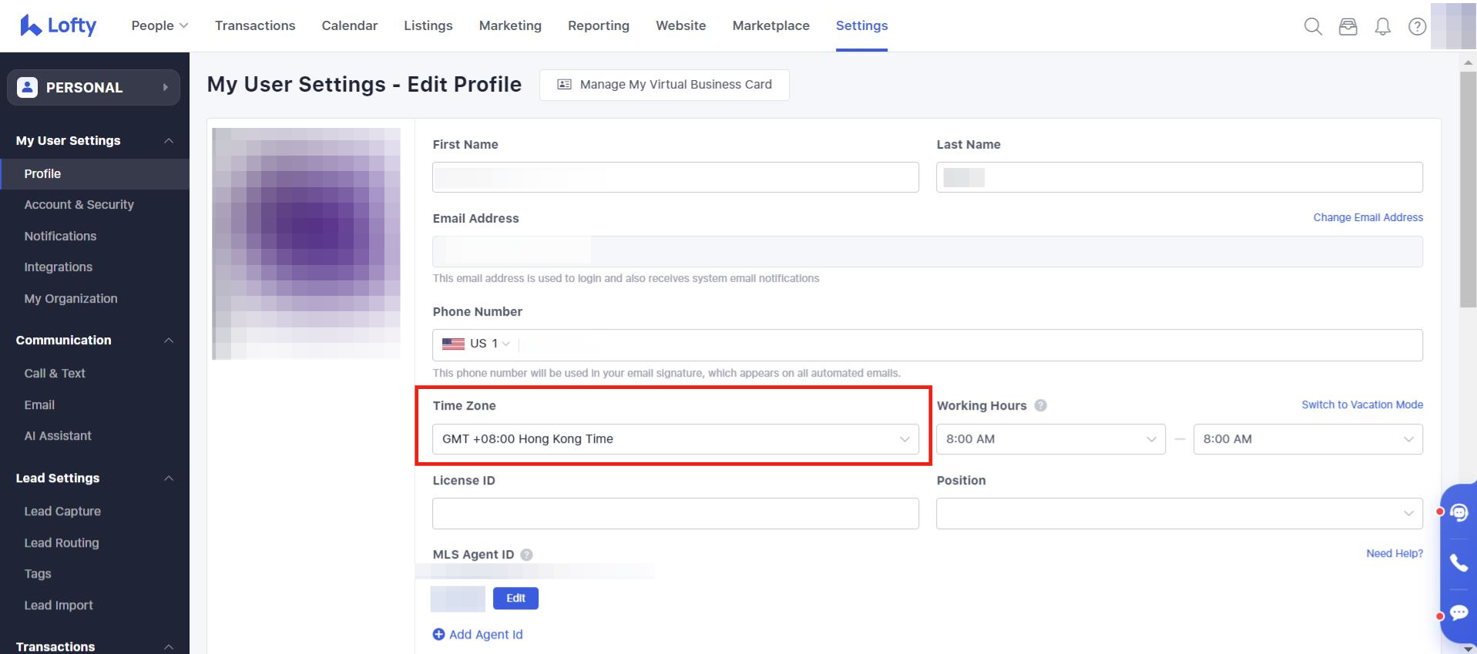Click Manage My Virtual Business Card button
Image resolution: width=1477 pixels, height=654 pixels.
(x=664, y=85)
